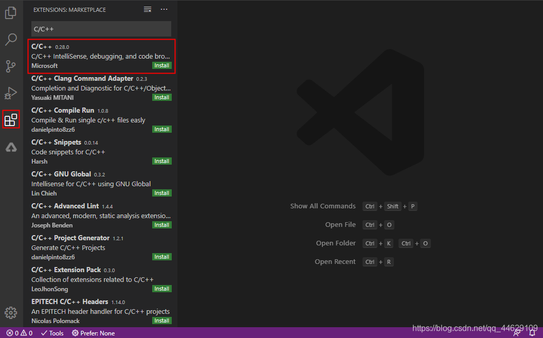Viewport: 543px width, 338px height.
Task: Install the C/C++ GNU Global extension
Action: (x=162, y=193)
